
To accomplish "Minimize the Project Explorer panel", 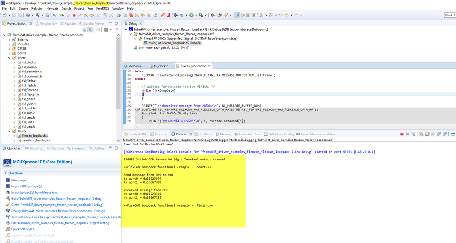I will coord(110,23).
